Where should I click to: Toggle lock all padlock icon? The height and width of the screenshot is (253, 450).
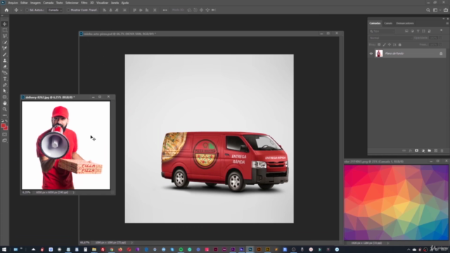(x=400, y=44)
